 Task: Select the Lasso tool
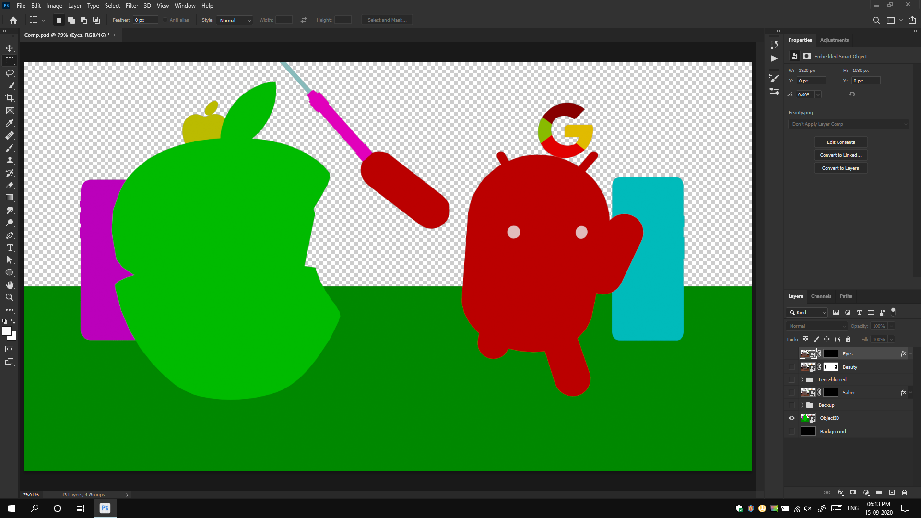pos(10,73)
